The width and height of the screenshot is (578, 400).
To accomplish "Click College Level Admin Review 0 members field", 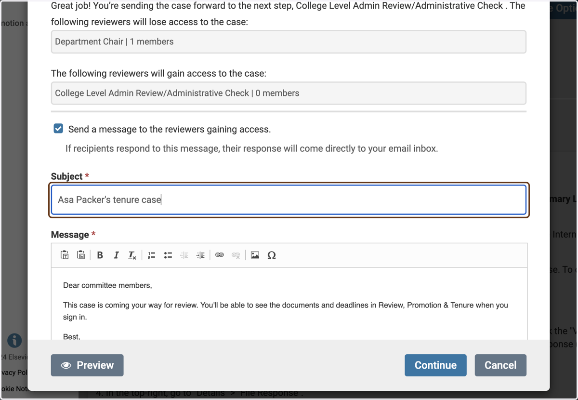I will [x=289, y=93].
